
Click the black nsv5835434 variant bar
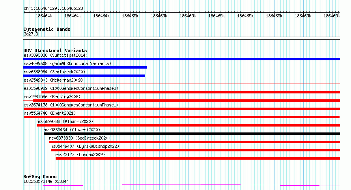(192, 134)
